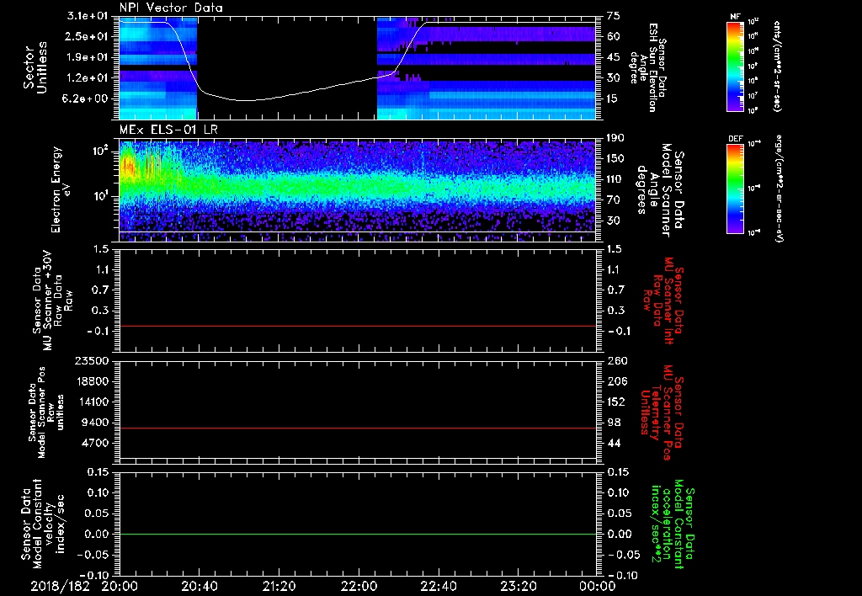Click the 9400 scanner position tick

point(96,423)
